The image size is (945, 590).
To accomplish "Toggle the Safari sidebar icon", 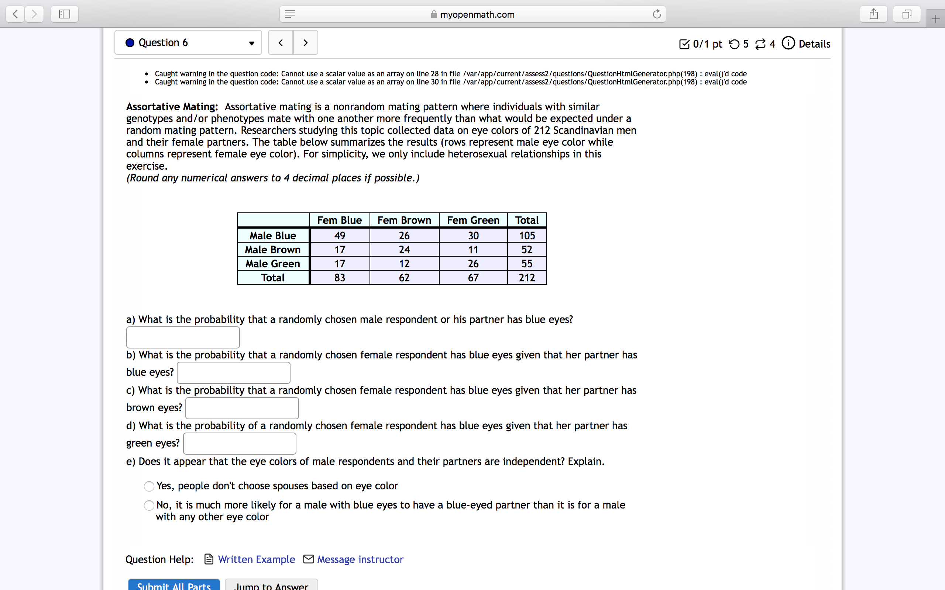I will 65,14.
